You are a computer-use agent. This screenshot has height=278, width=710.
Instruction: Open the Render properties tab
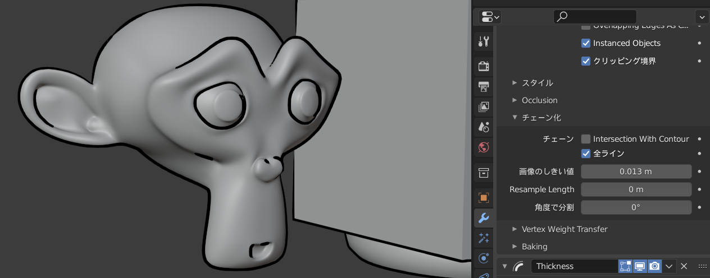pyautogui.click(x=484, y=66)
